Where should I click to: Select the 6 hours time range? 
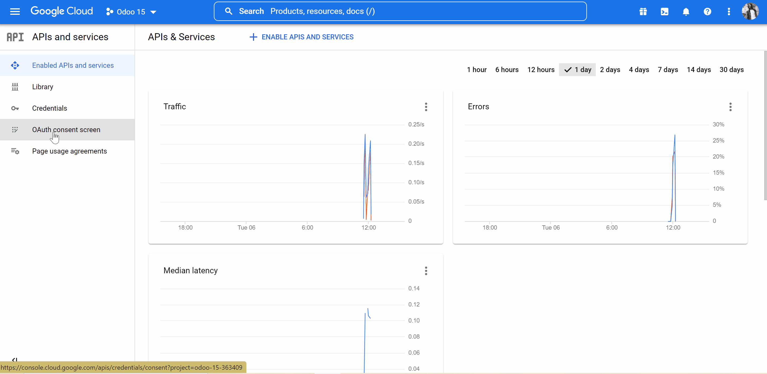pyautogui.click(x=507, y=70)
